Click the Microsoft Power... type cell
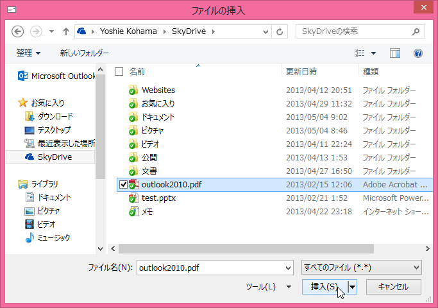Image resolution: width=438 pixels, height=308 pixels. [396, 198]
